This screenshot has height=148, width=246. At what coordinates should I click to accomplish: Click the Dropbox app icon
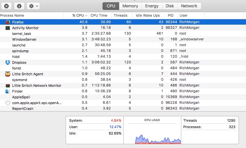8,62
